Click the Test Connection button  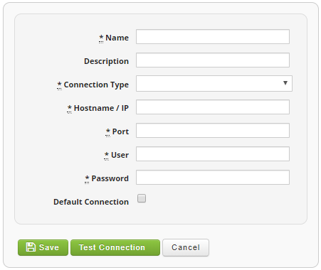tap(115, 247)
